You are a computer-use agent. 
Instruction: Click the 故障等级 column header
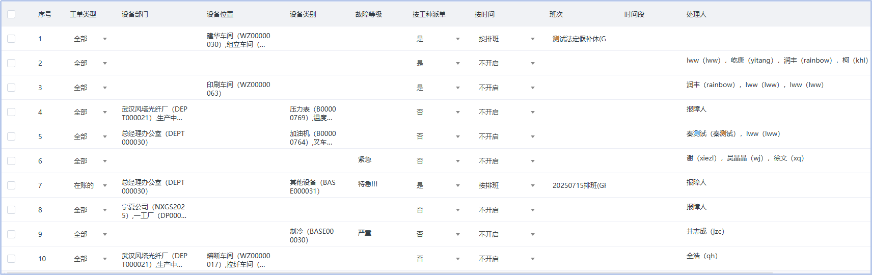[x=369, y=14]
